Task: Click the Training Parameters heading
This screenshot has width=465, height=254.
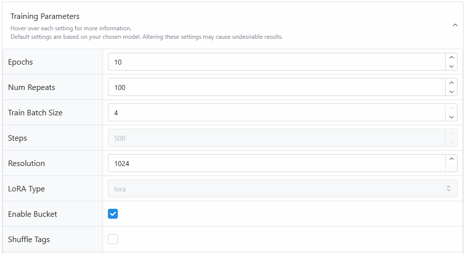Action: (45, 16)
